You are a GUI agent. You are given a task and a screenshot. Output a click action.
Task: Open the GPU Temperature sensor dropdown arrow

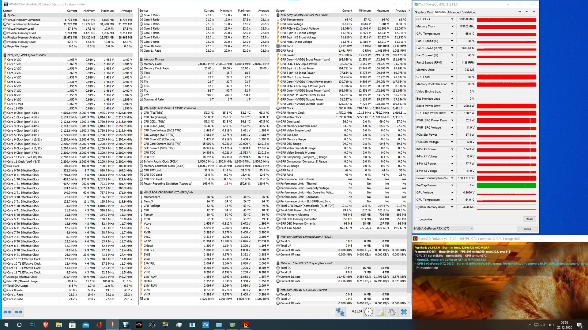click(x=452, y=34)
